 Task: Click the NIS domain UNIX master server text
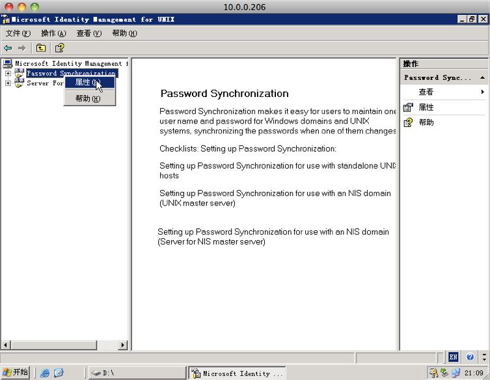pos(275,198)
